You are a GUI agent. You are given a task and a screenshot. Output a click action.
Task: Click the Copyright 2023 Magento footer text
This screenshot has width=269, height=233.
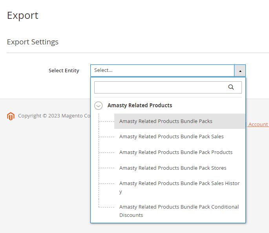click(54, 116)
